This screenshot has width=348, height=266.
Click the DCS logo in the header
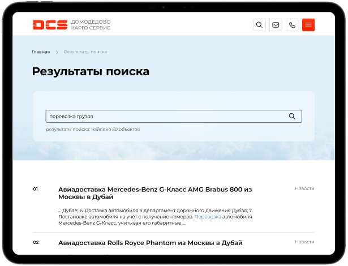(50, 25)
